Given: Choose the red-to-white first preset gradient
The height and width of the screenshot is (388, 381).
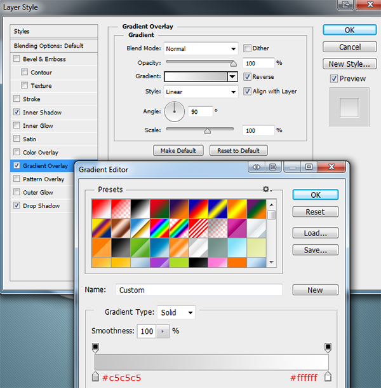Looking at the screenshot, I should pos(102,209).
